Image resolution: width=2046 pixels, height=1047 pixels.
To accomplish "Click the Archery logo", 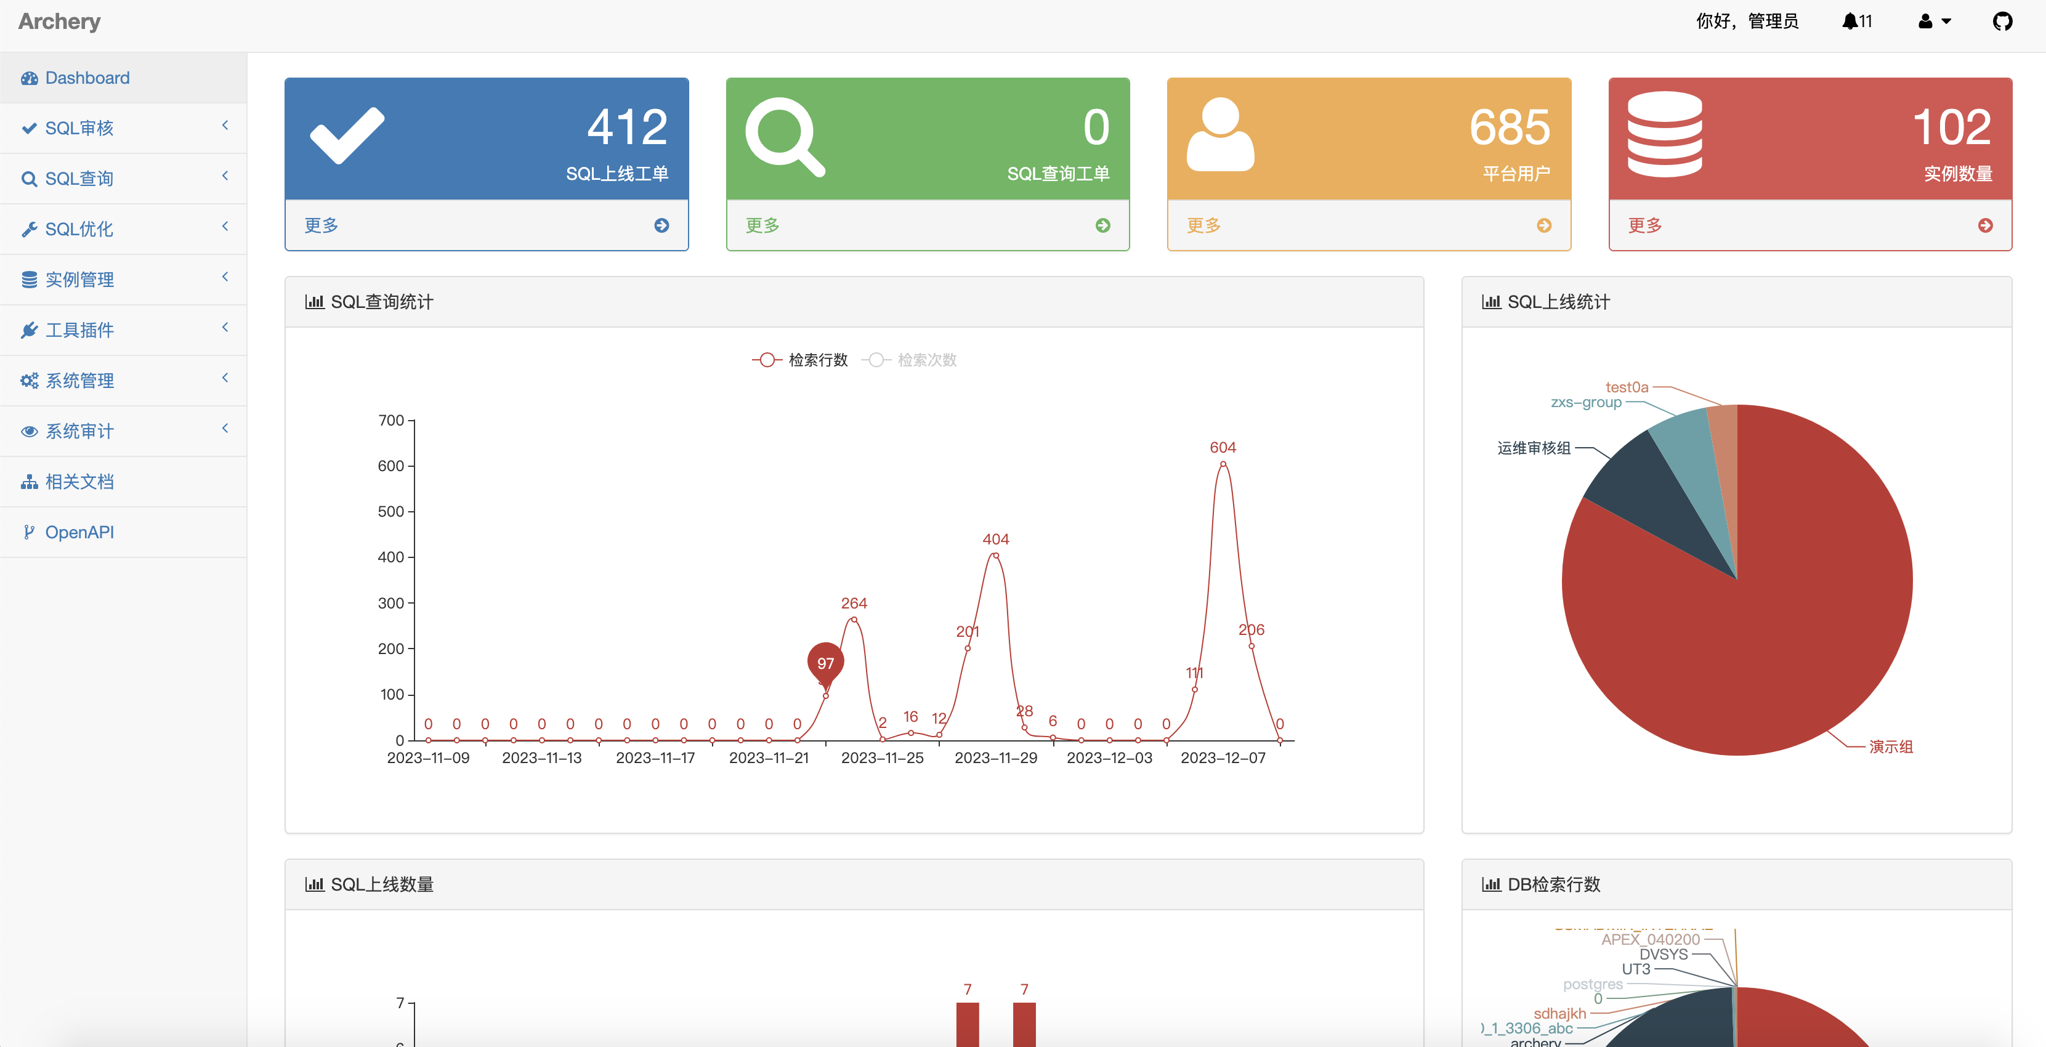I will tap(60, 22).
